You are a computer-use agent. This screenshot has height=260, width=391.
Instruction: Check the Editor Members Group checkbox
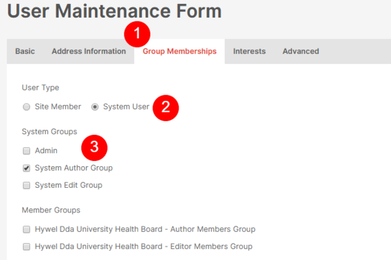click(x=27, y=246)
